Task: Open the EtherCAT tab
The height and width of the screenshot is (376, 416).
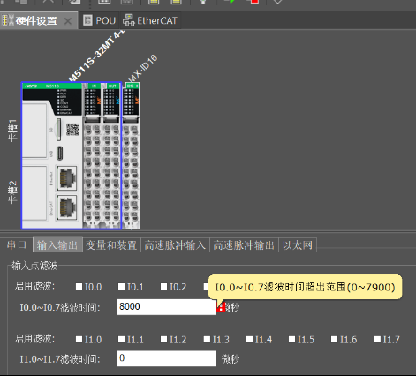Action: [x=150, y=20]
